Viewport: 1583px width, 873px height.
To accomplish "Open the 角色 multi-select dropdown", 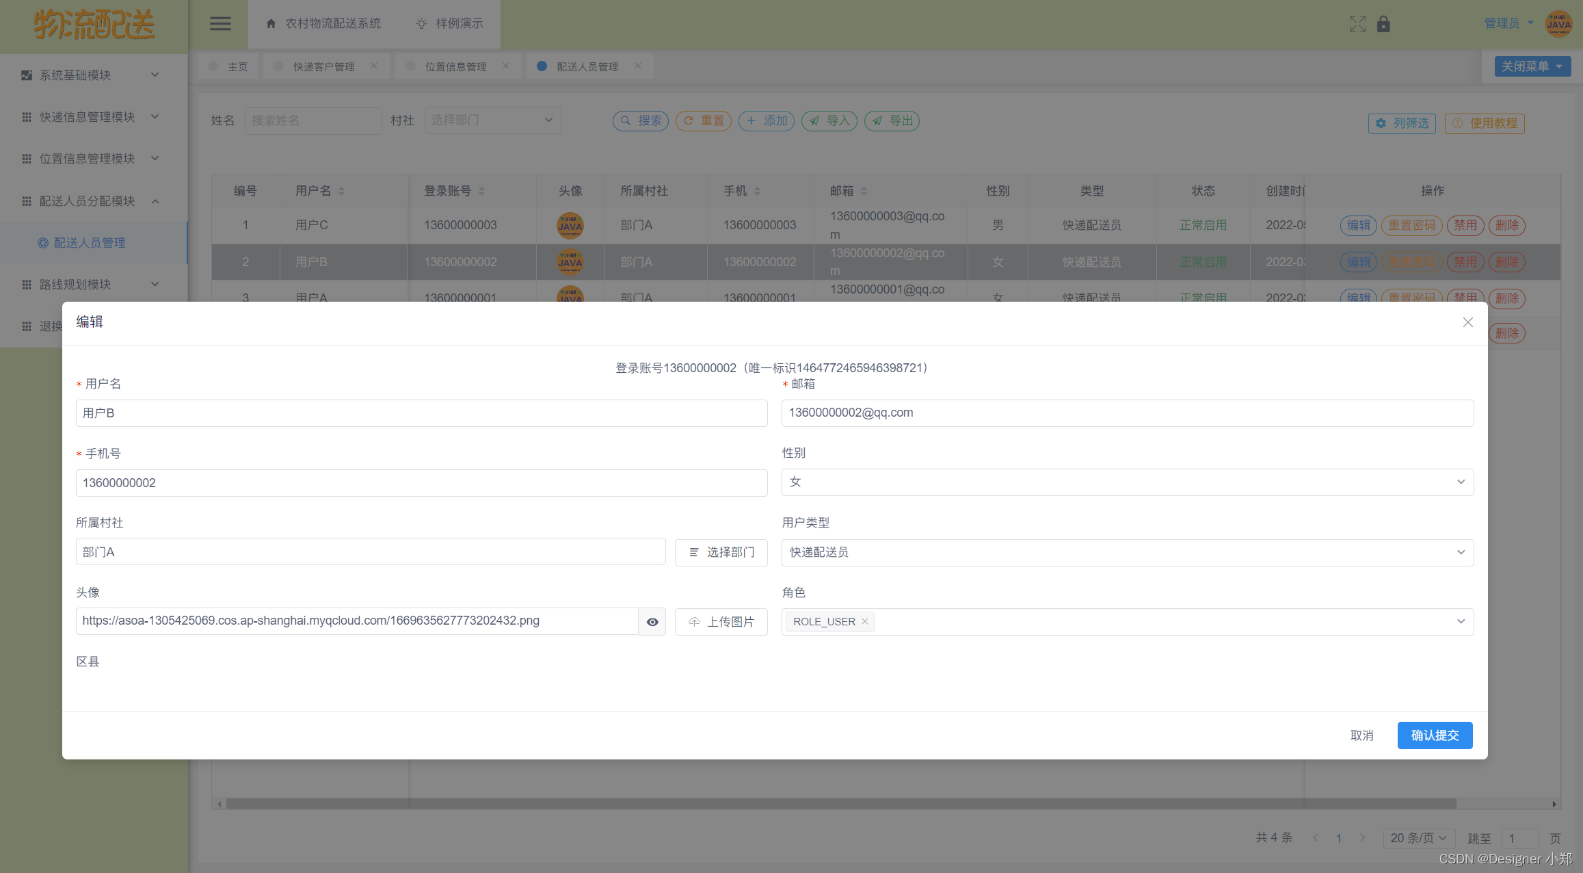I will tap(1127, 622).
